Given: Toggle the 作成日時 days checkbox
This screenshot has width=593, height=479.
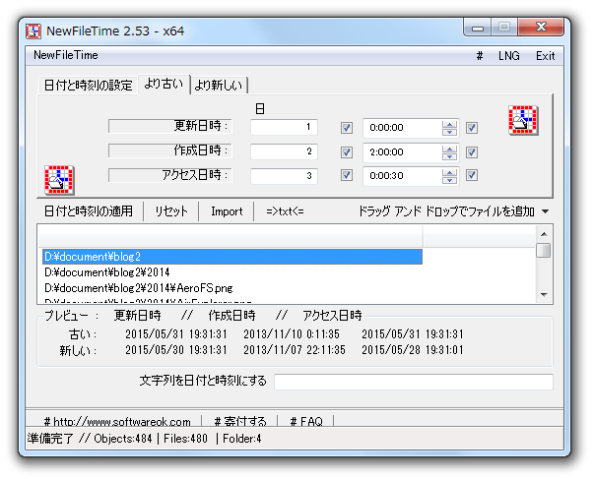Looking at the screenshot, I should tap(347, 152).
